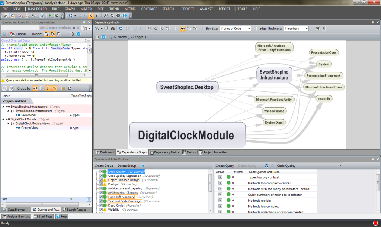Click the Delete Group button
Image resolution: width=381 pixels, height=227 pixels.
tap(127, 166)
